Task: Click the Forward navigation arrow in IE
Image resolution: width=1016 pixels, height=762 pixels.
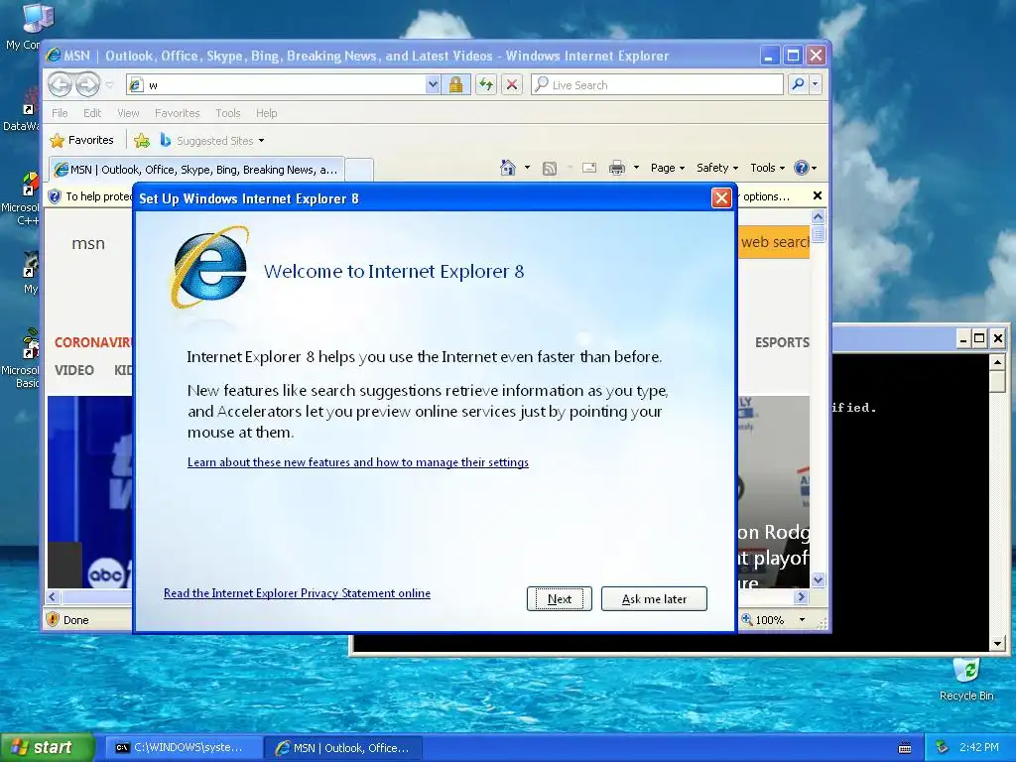Action: point(87,84)
